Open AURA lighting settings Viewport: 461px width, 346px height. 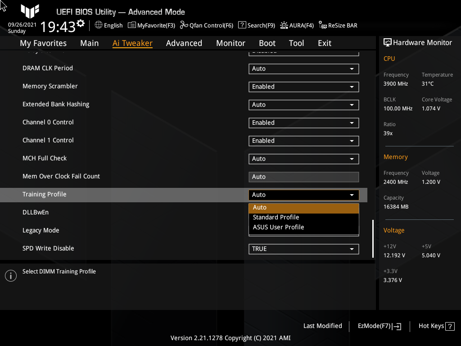[297, 25]
